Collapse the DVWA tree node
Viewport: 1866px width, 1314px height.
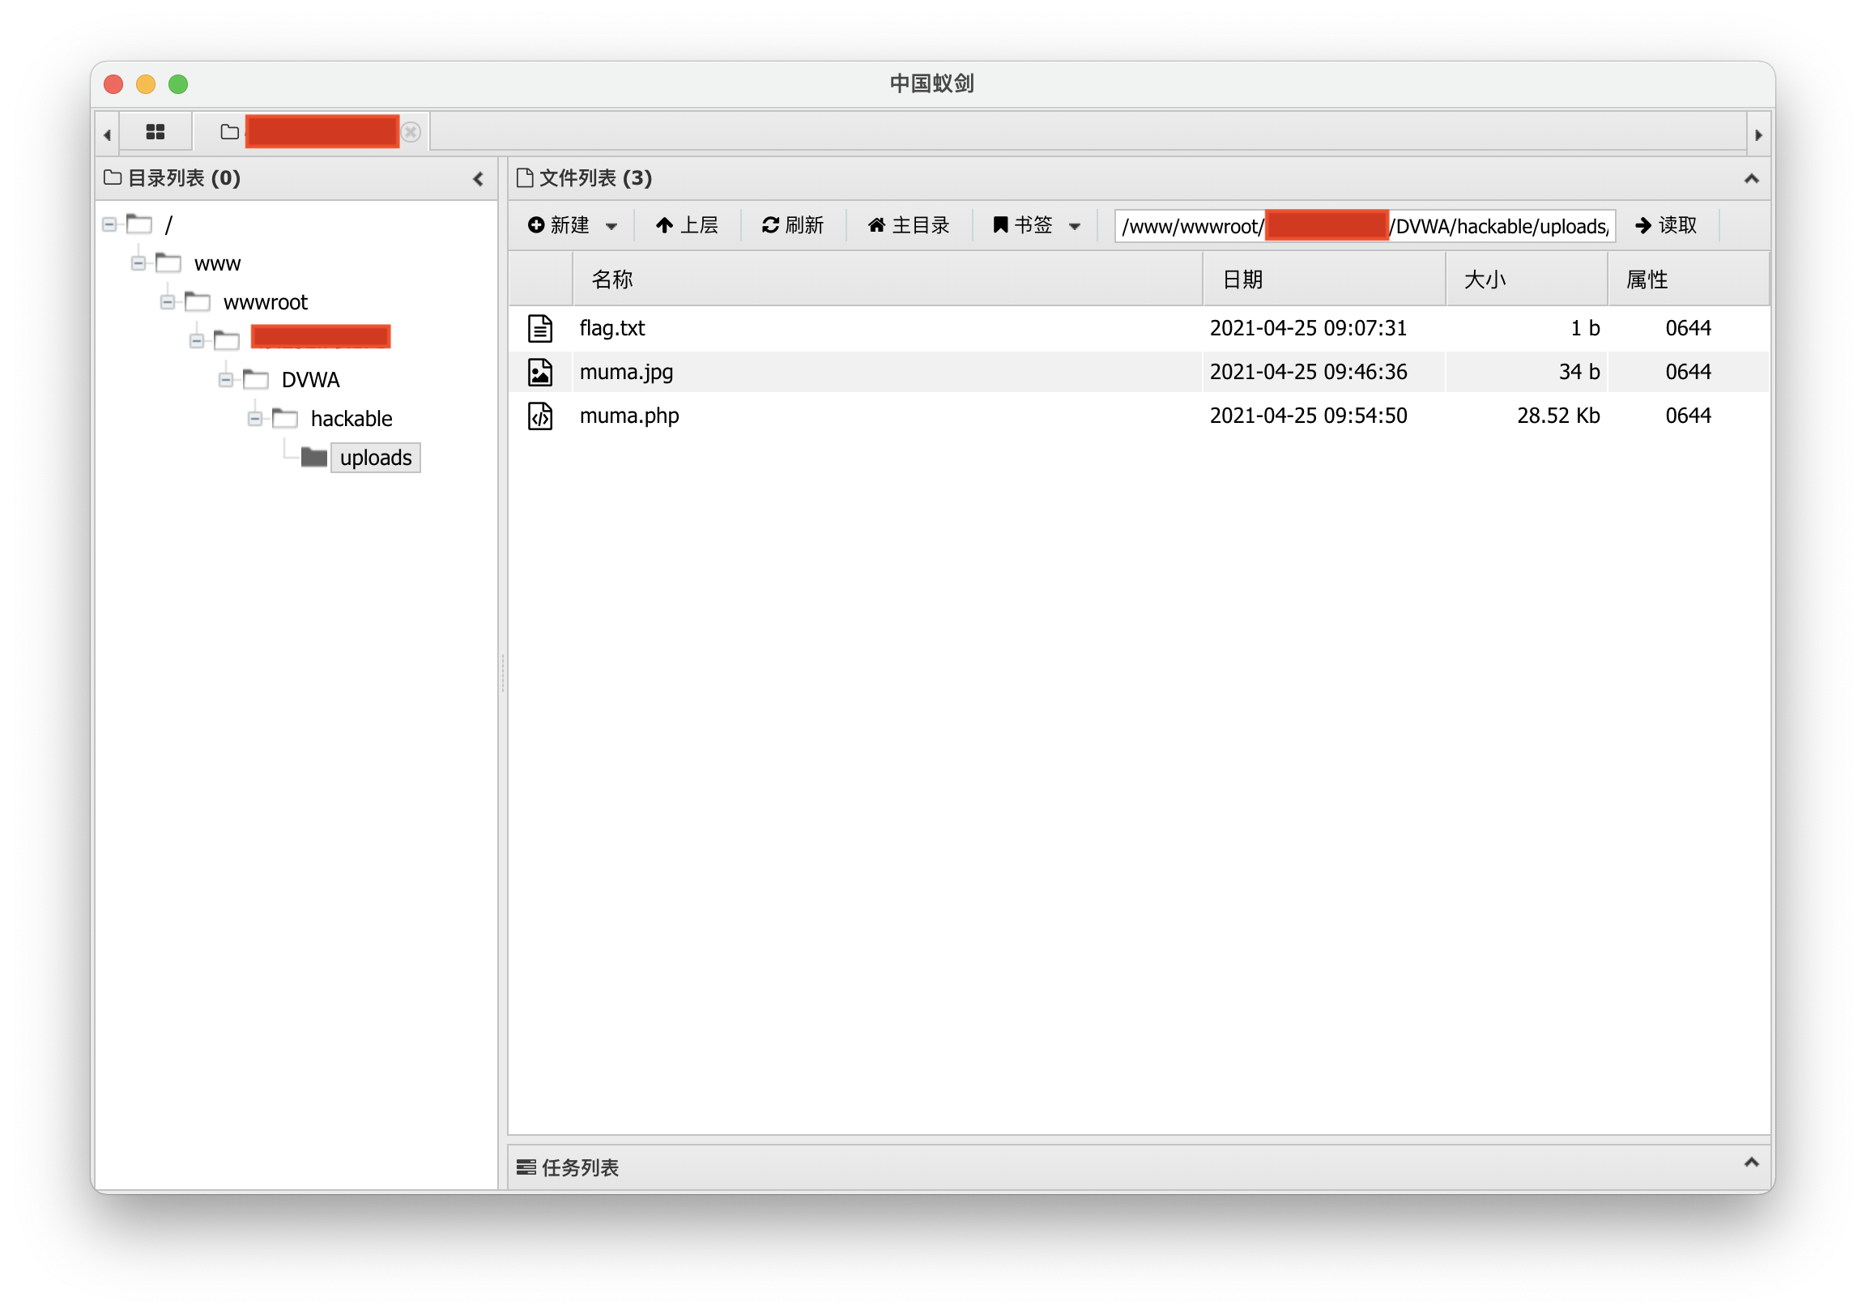pos(226,380)
